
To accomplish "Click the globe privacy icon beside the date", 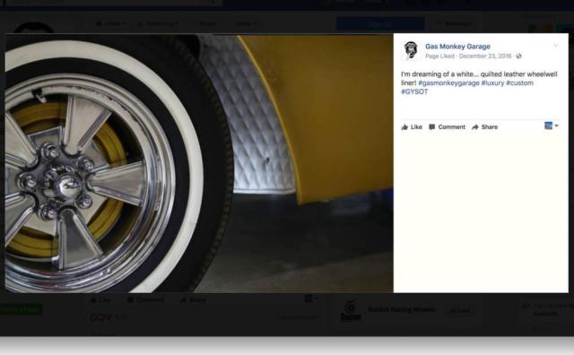I will coord(518,56).
